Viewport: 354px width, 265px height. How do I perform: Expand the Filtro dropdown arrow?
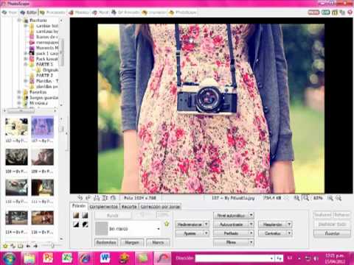tap(251, 242)
